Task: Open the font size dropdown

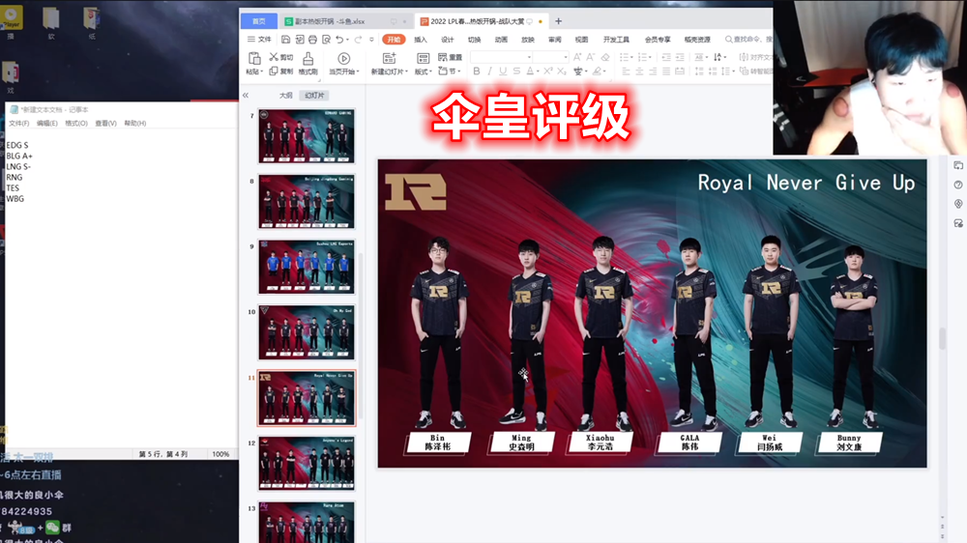Action: click(565, 57)
